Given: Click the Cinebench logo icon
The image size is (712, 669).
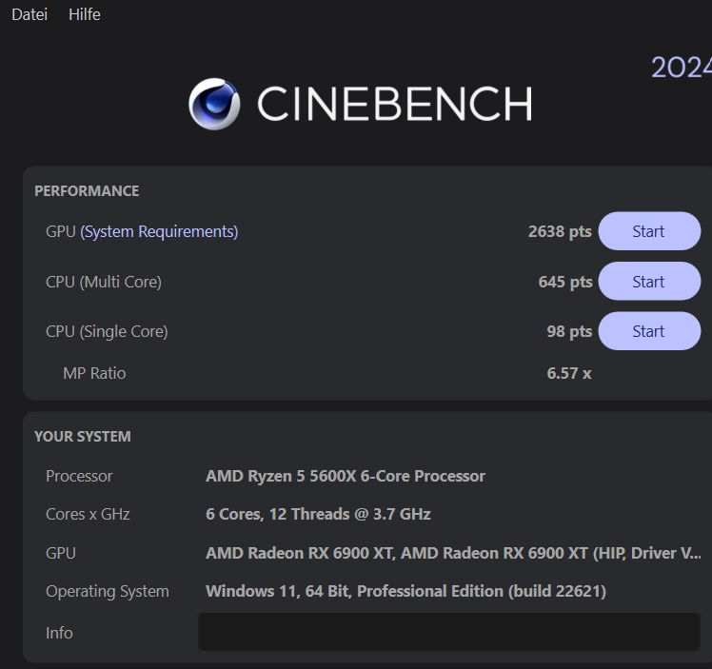Looking at the screenshot, I should click(214, 104).
